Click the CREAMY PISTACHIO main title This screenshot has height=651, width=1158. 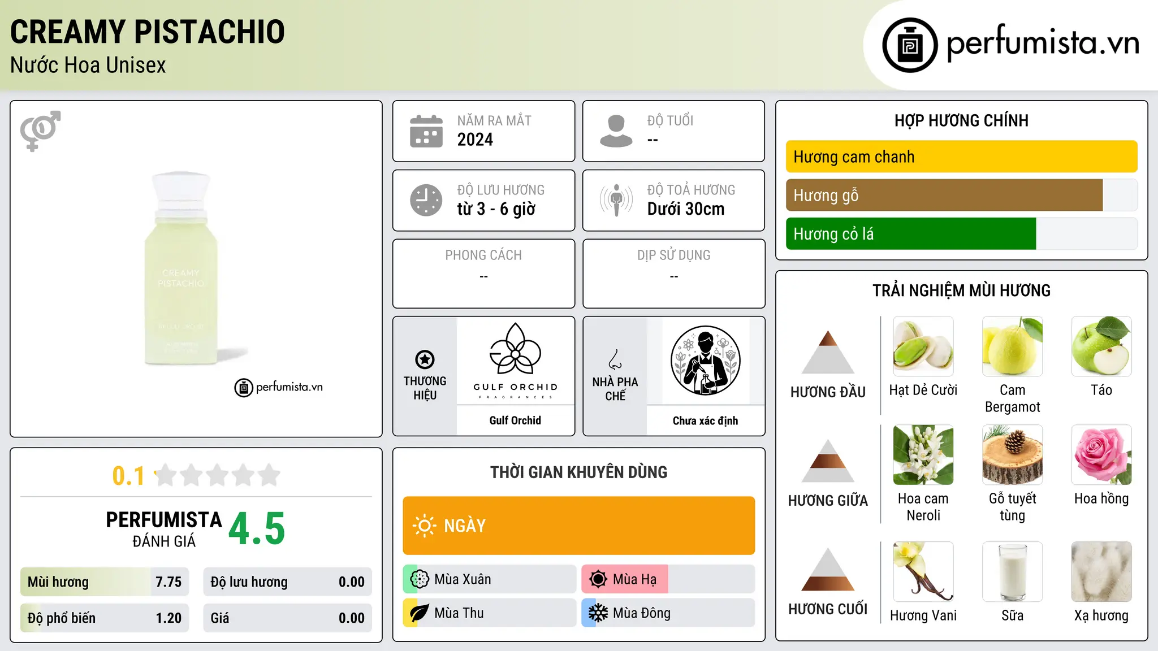pyautogui.click(x=148, y=32)
